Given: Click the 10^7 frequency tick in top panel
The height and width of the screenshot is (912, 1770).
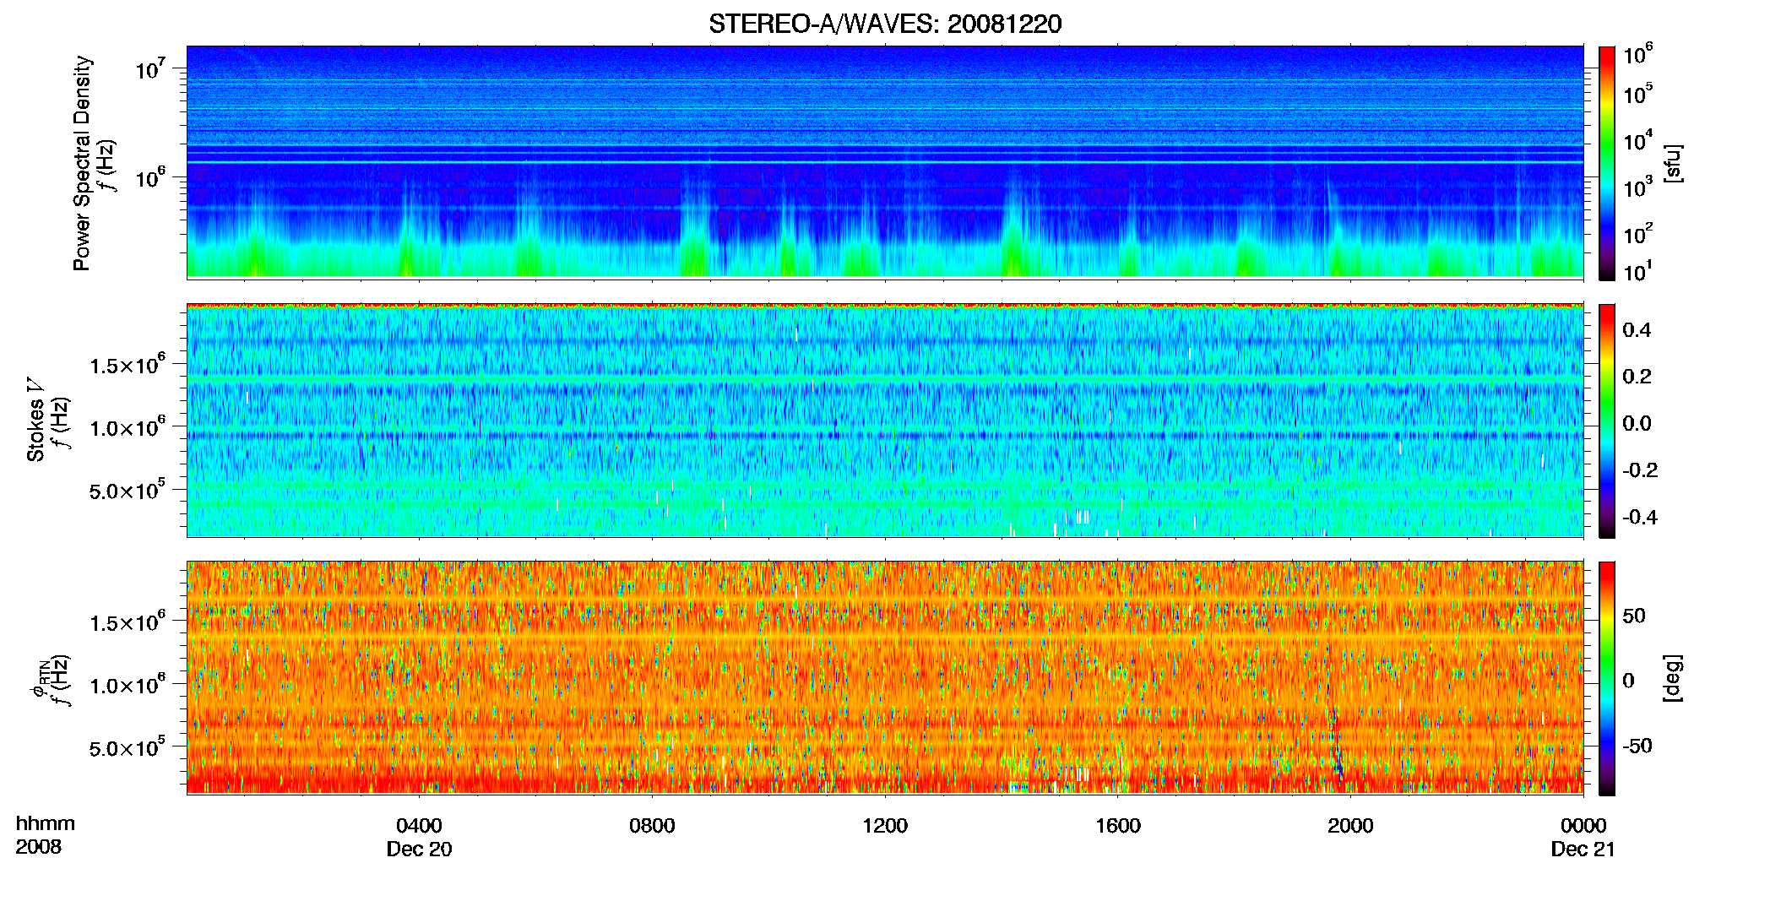Looking at the screenshot, I should click(x=149, y=68).
